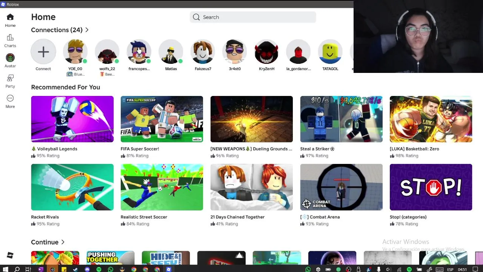
Task: Open the Home sidebar icon
Action: coord(10,17)
